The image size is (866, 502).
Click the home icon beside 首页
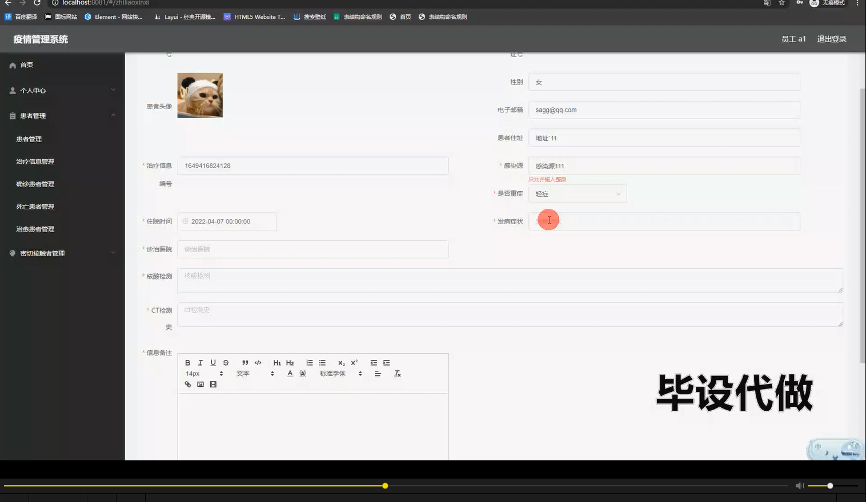pos(13,64)
